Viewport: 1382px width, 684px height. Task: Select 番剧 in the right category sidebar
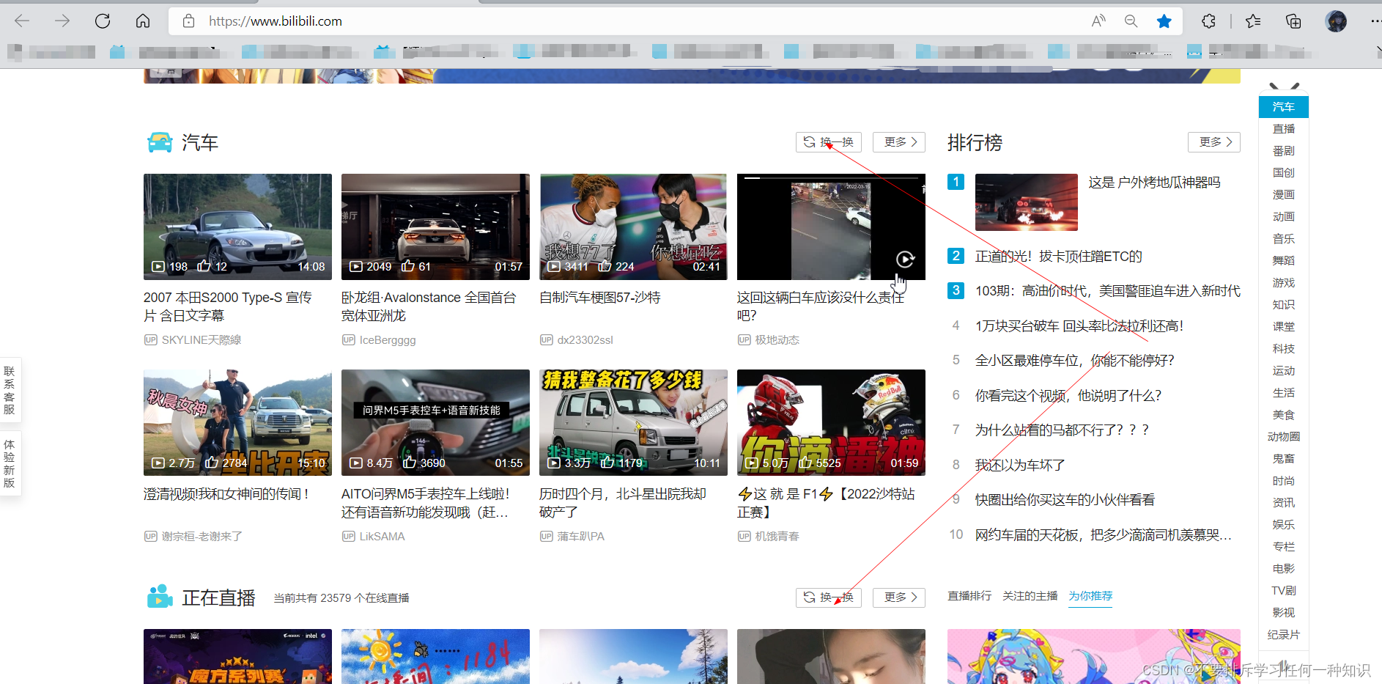[1283, 150]
